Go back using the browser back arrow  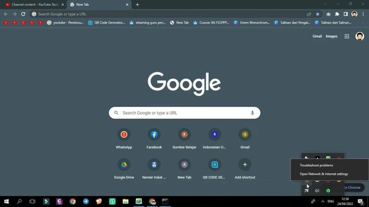point(6,14)
